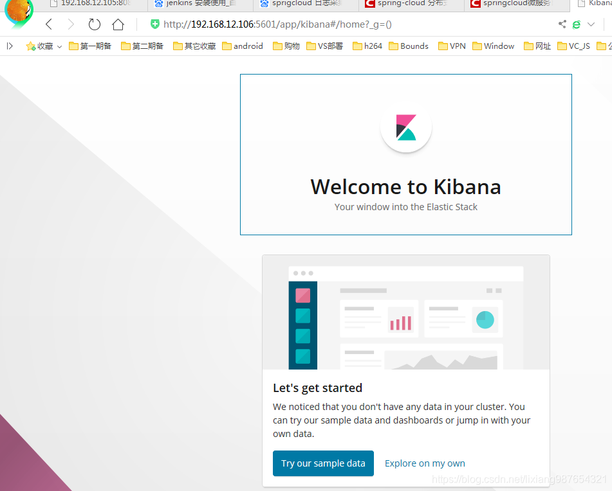This screenshot has height=491, width=612.
Task: Open the android bookmark folder
Action: pyautogui.click(x=243, y=46)
